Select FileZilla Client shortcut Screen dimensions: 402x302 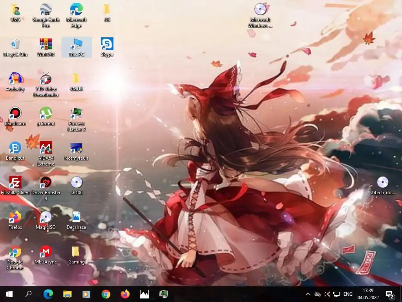point(15,186)
